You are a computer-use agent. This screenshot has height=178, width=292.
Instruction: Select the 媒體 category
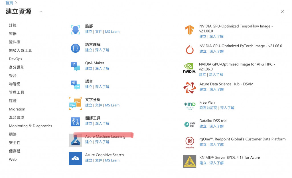tap(13, 101)
